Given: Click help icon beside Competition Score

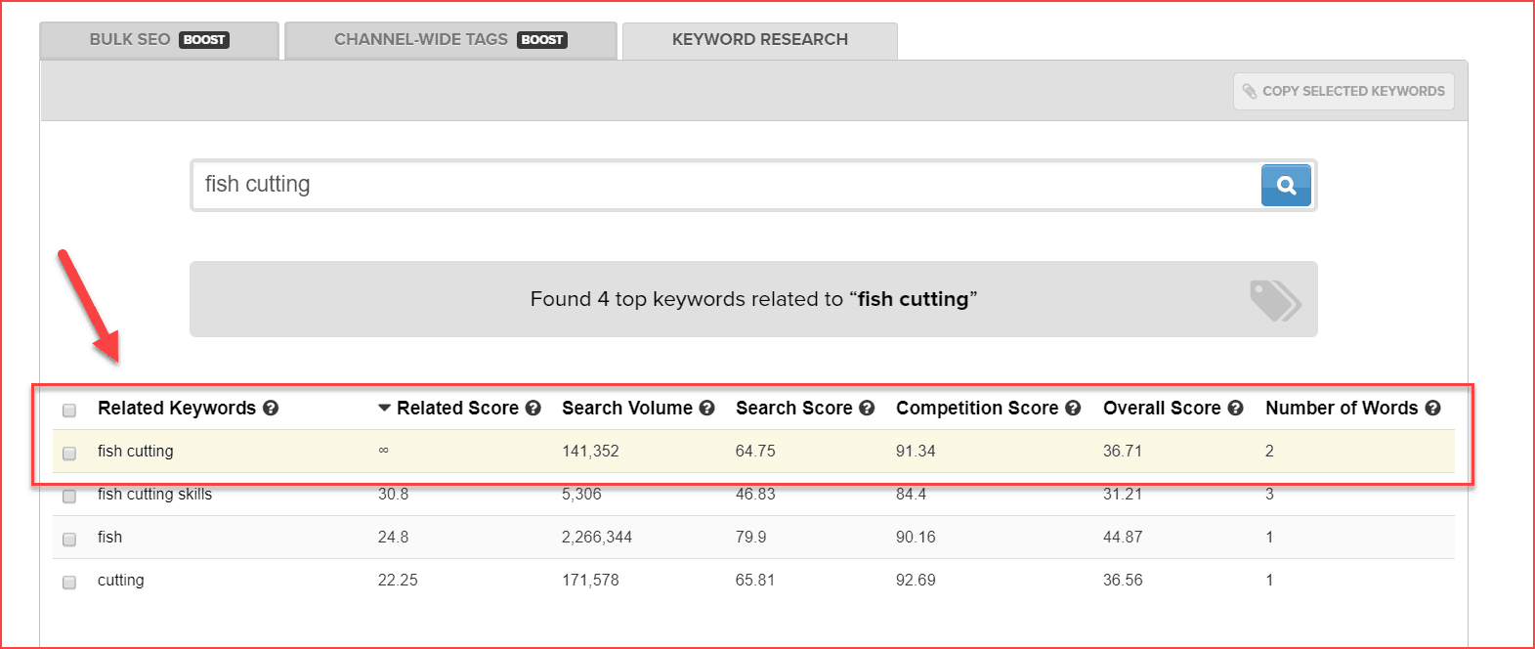Looking at the screenshot, I should tap(1073, 409).
